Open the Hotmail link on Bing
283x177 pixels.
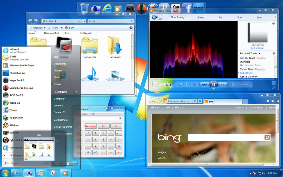point(179,107)
